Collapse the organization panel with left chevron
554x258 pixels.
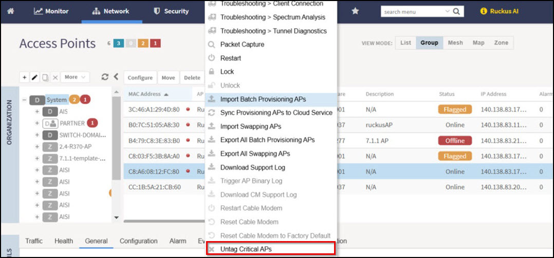coord(116,76)
